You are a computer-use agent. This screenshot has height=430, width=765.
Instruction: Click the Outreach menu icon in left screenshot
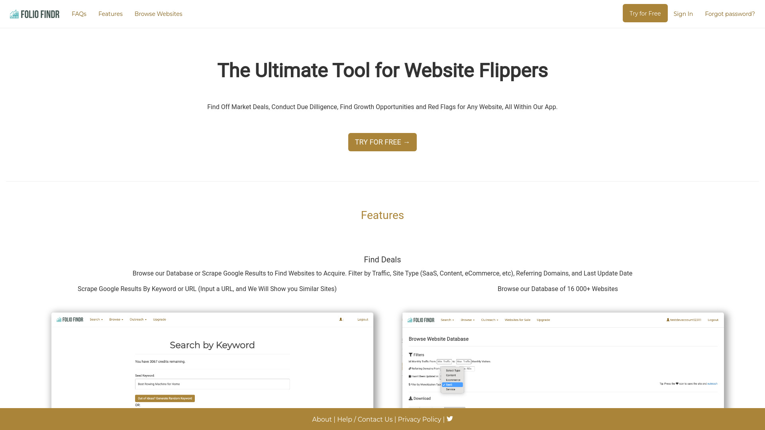(x=137, y=319)
